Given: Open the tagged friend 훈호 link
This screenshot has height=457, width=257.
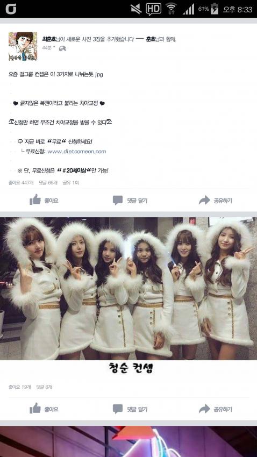Looking at the screenshot, I should click(151, 39).
